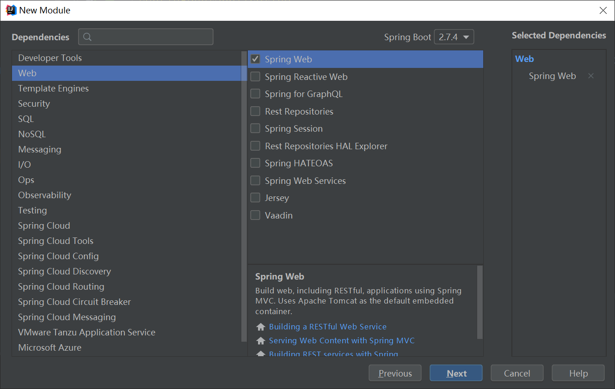Open Help for this dialog
Screen dimensions: 615x389
tap(578, 373)
